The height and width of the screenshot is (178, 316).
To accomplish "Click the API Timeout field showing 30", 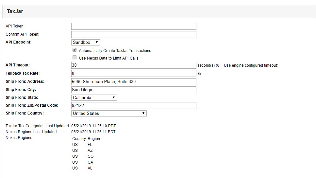I will [134, 65].
